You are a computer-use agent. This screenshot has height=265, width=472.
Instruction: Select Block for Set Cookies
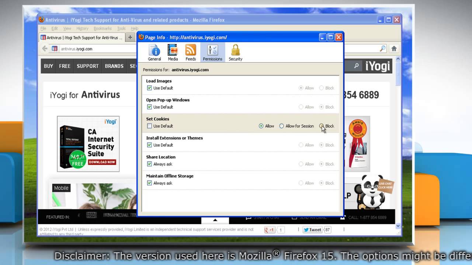pos(322,126)
